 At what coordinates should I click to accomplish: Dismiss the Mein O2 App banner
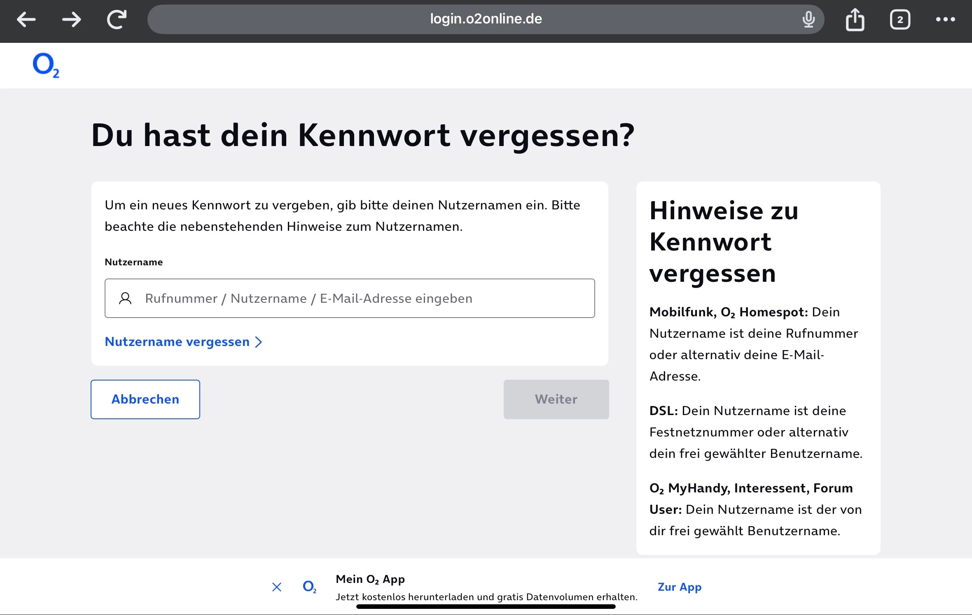coord(277,587)
